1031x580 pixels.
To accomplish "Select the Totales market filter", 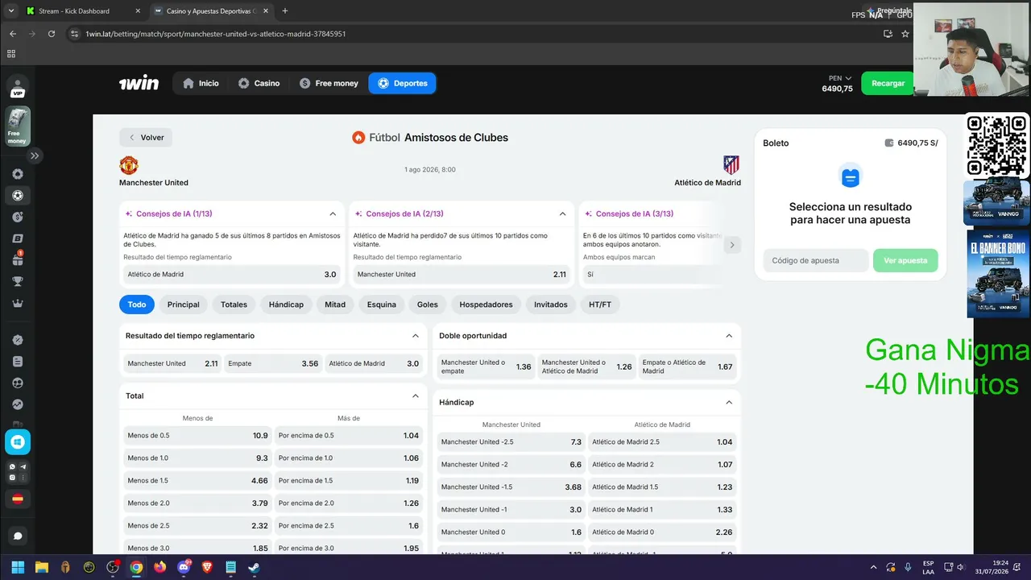I will 234,304.
